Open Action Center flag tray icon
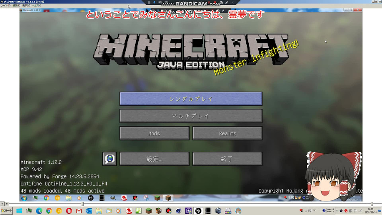The image size is (382, 215). [355, 211]
